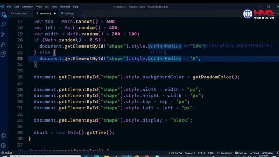Open the Run menu
Image resolution: width=279 pixels, height=157 pixels.
54,7
